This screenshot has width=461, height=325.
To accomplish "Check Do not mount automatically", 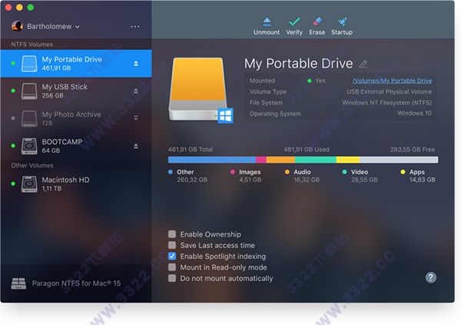I will (x=172, y=278).
